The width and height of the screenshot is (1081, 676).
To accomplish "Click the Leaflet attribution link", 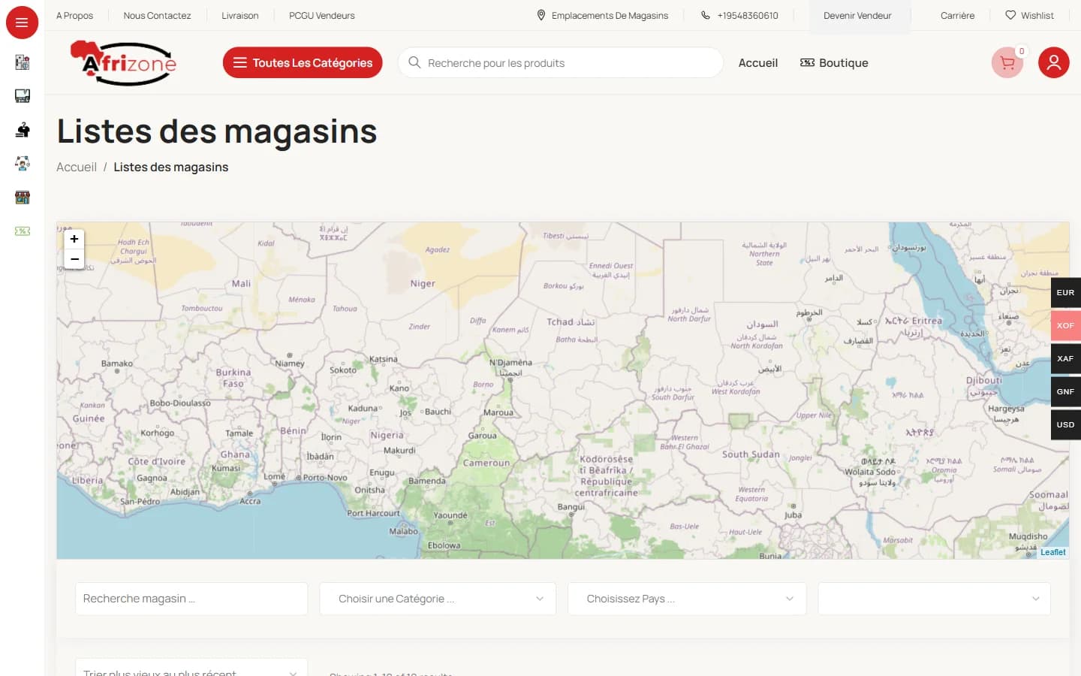I will tap(1052, 552).
